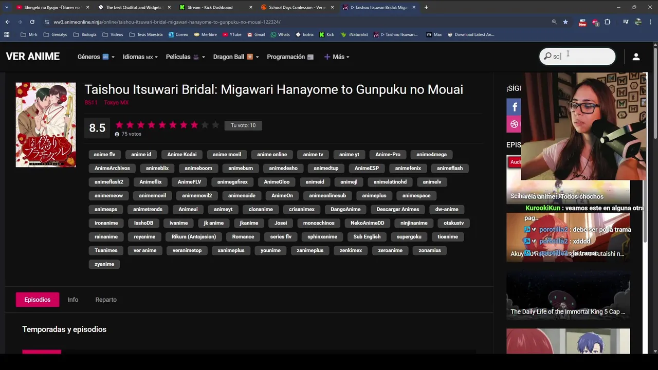Viewport: 658px width, 370px height.
Task: Open The Daily Life of the Immortal King thumbnail
Action: (x=568, y=297)
